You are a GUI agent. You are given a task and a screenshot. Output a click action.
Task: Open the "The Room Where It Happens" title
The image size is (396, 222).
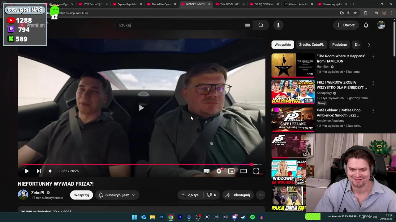point(341,59)
